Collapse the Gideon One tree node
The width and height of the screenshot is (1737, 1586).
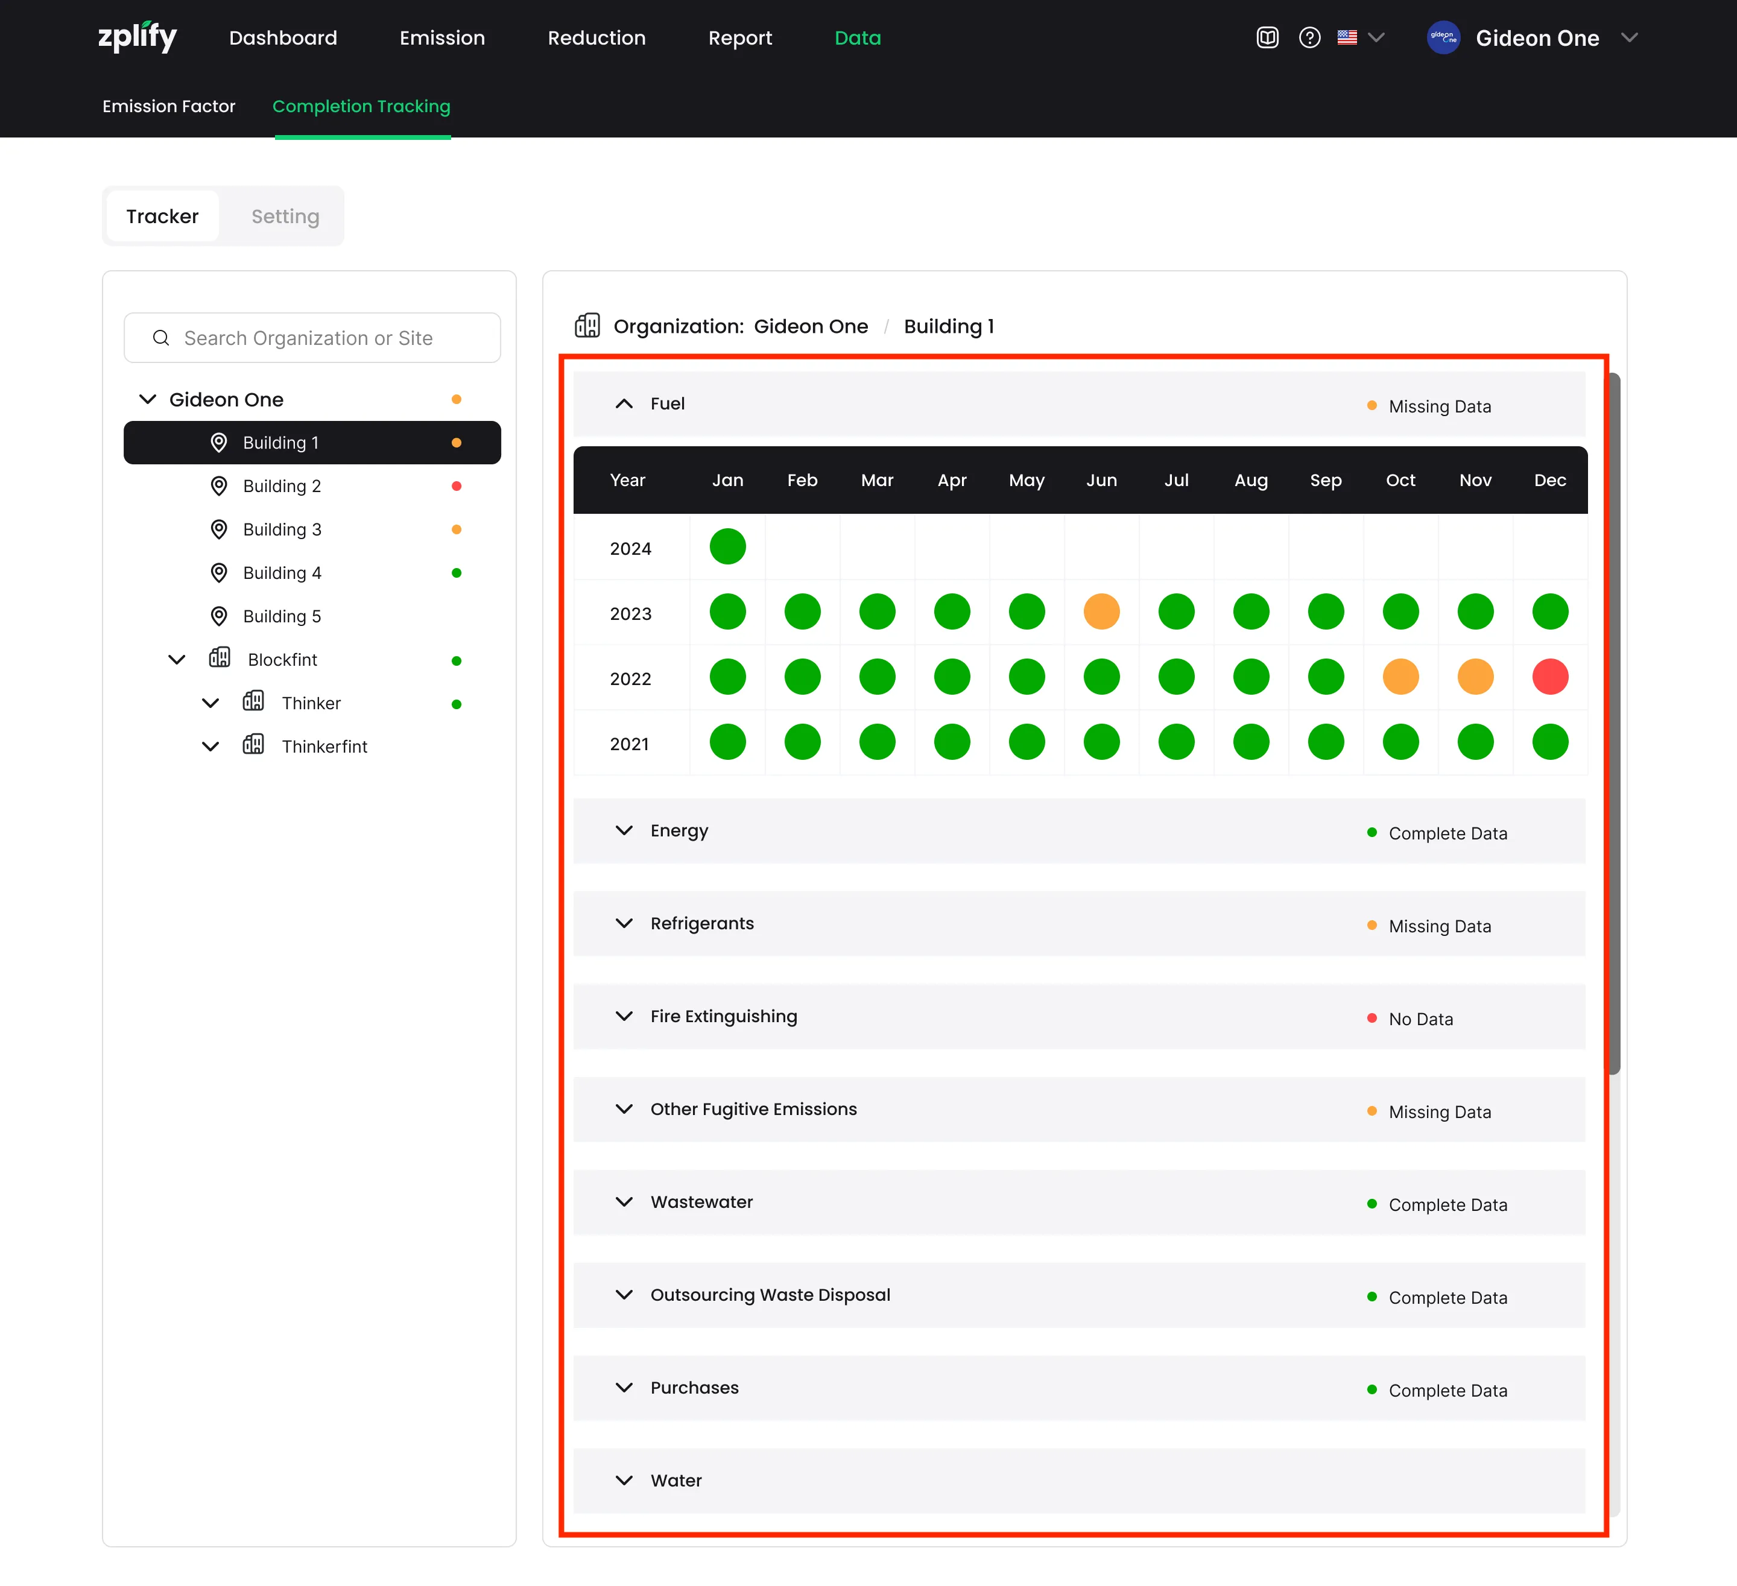click(x=148, y=399)
